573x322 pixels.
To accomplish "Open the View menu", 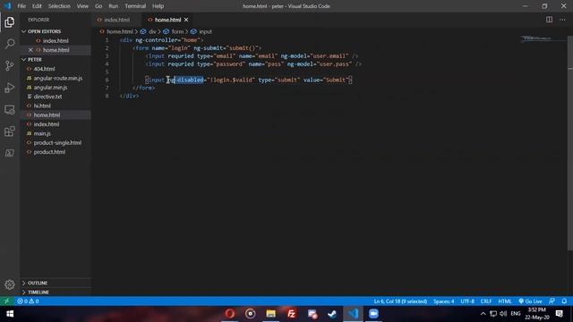I will click(x=82, y=6).
